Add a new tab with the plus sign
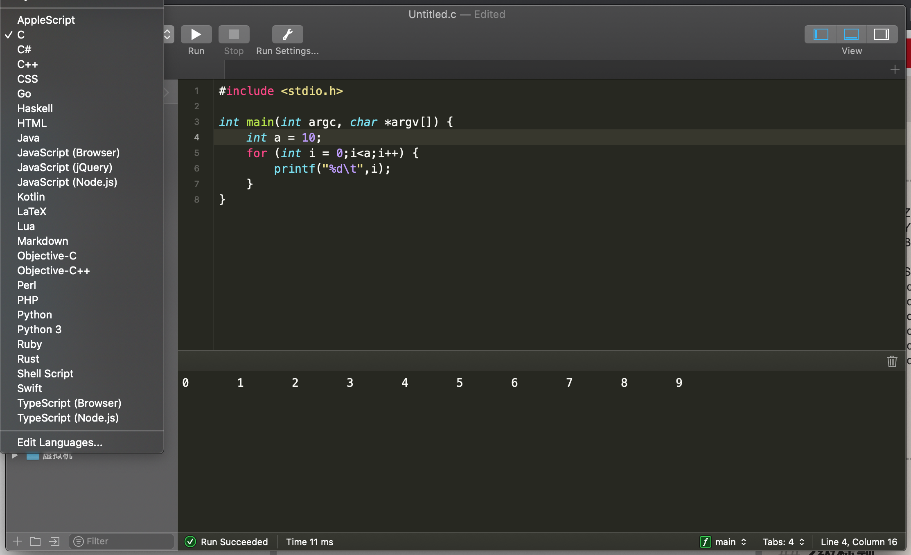This screenshot has width=911, height=555. (x=895, y=69)
